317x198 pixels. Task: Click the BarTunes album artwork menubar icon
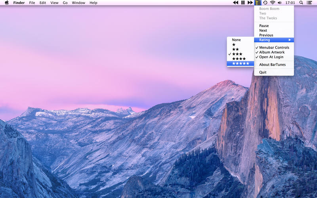pos(258,3)
